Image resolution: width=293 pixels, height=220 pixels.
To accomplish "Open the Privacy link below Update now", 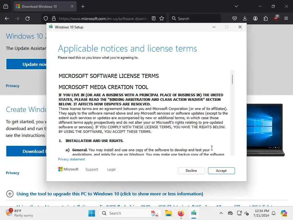I will point(13,86).
